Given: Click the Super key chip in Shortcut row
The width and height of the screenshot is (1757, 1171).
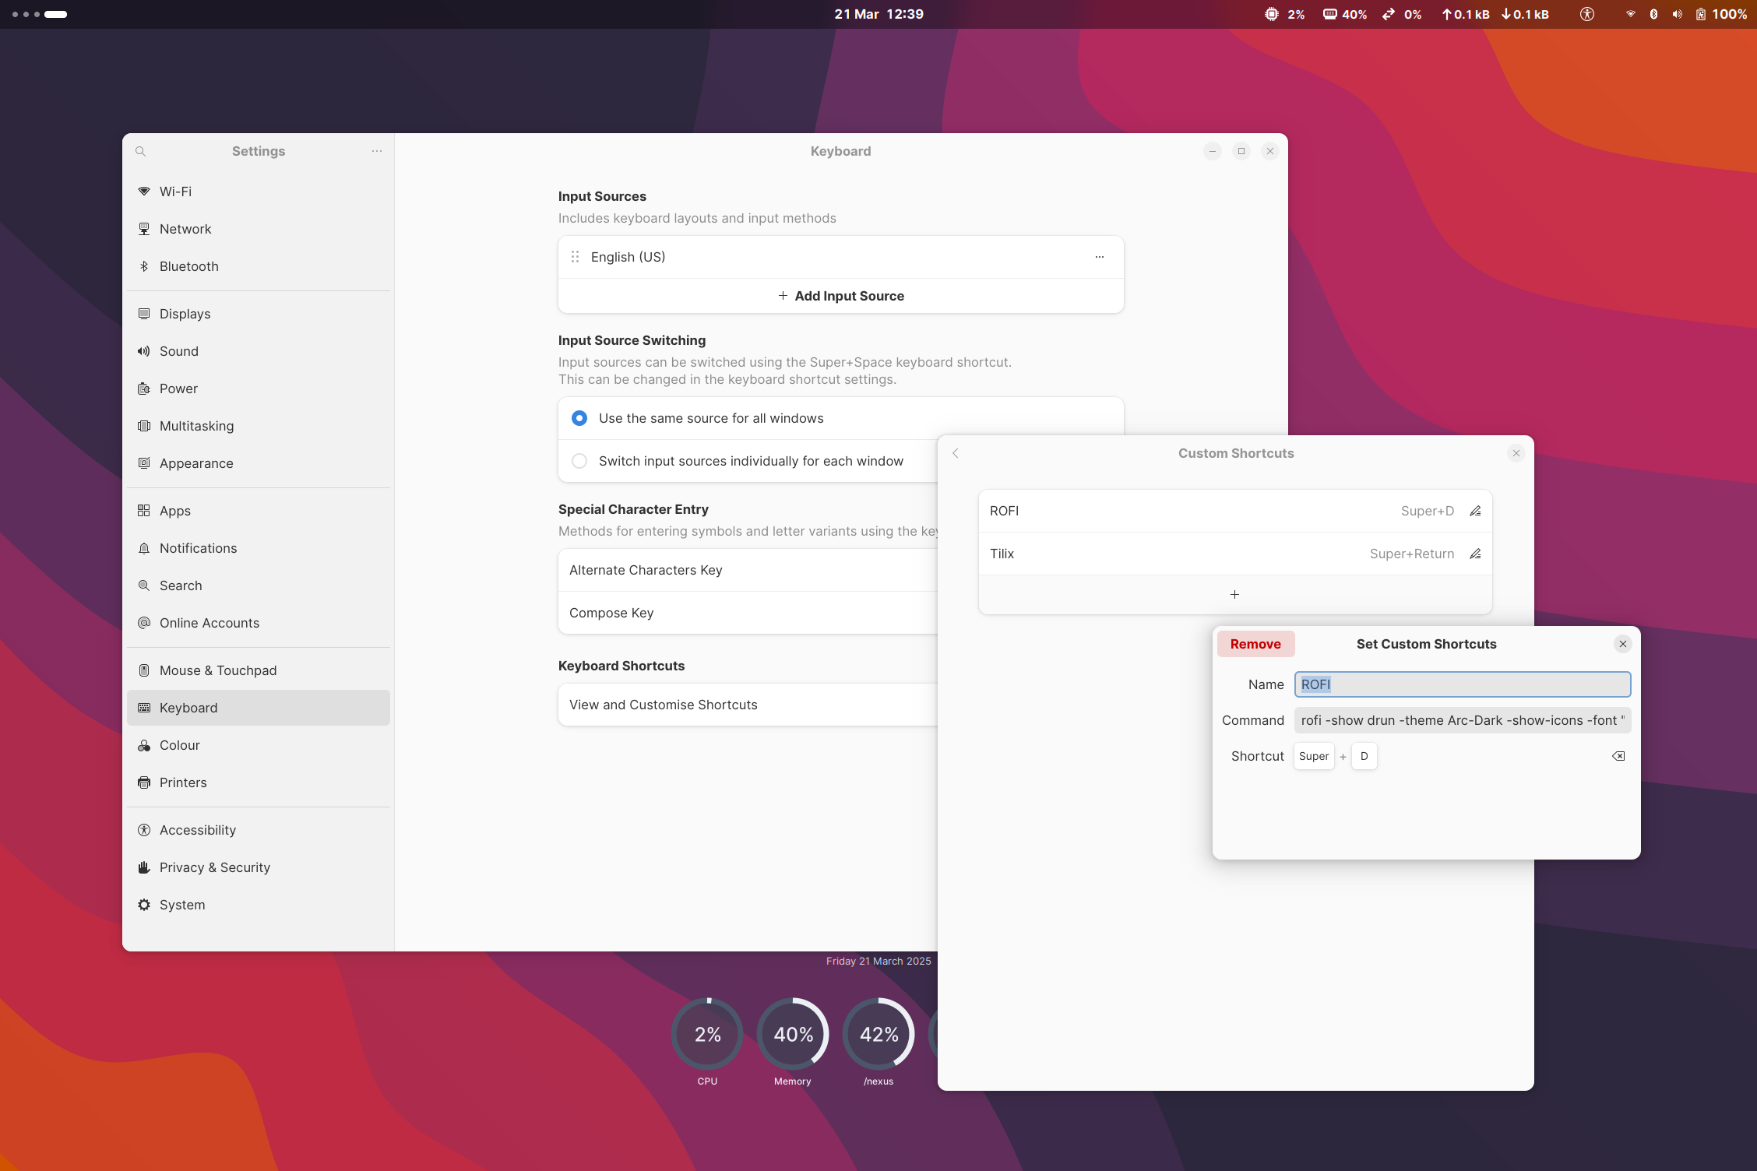Looking at the screenshot, I should tap(1314, 757).
